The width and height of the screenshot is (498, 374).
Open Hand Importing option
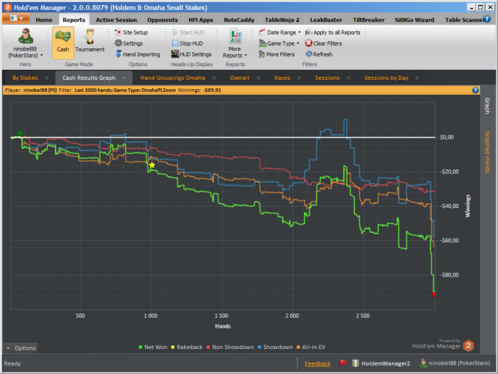coord(137,54)
